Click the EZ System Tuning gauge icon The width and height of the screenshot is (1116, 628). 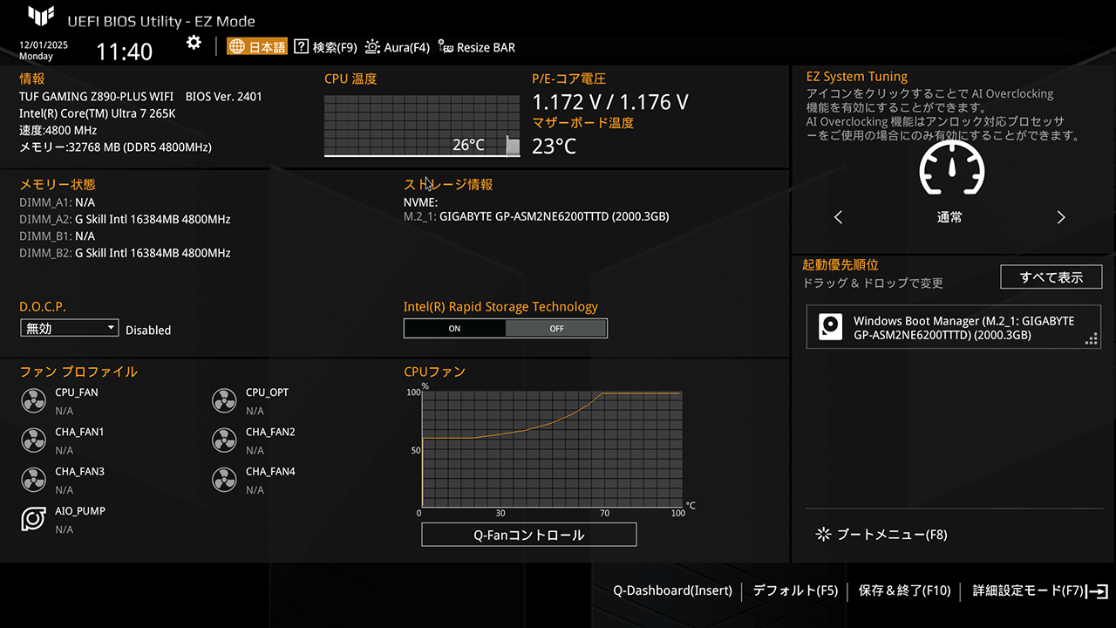click(x=951, y=169)
